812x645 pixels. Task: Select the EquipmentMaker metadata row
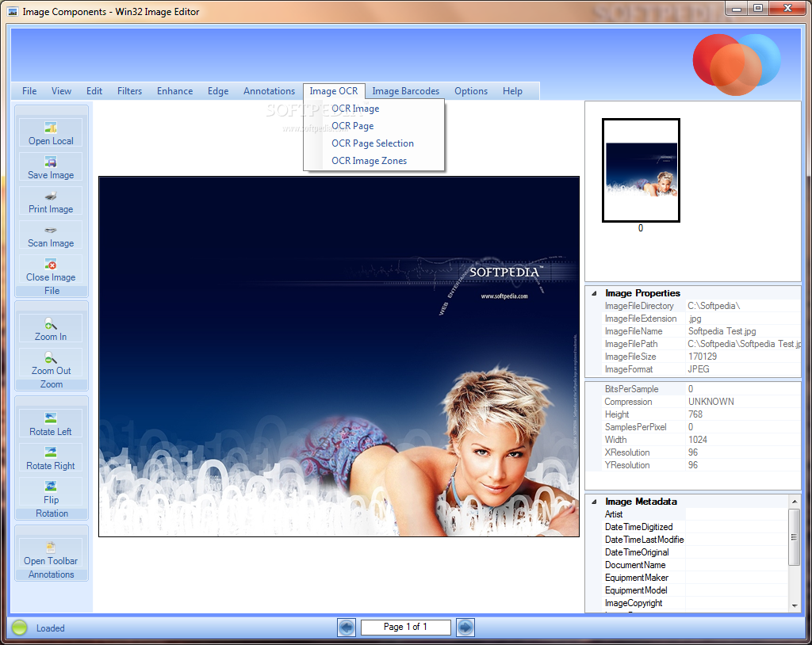pyautogui.click(x=695, y=578)
